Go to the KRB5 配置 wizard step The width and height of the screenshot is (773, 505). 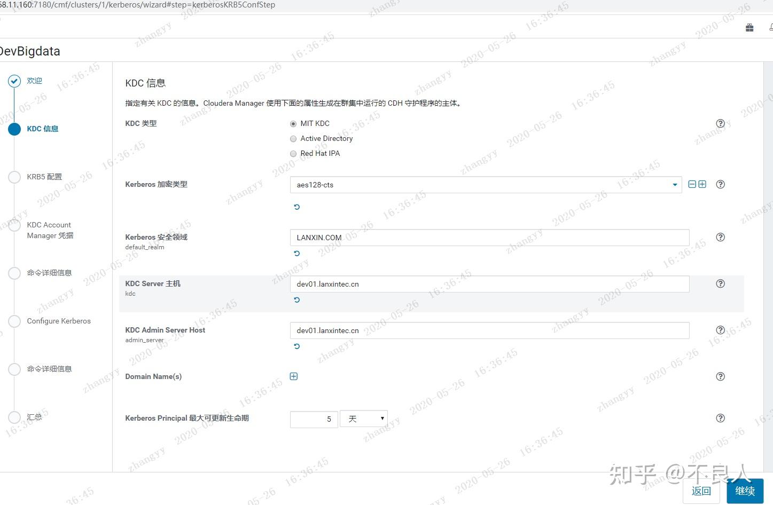(x=44, y=176)
